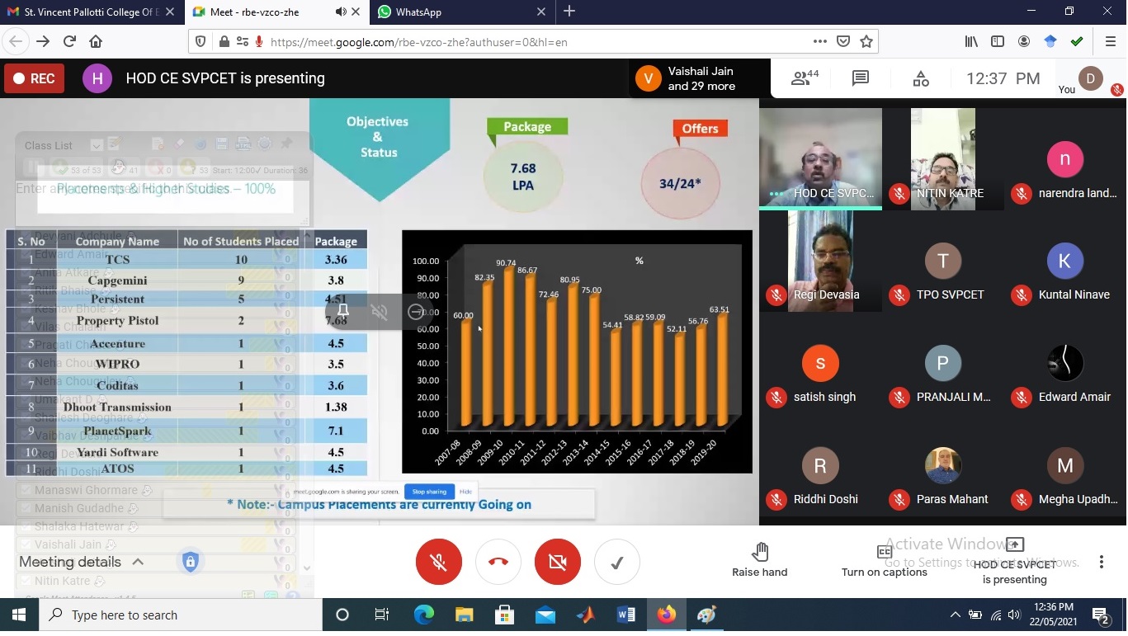Open the Windows Start menu

(18, 615)
